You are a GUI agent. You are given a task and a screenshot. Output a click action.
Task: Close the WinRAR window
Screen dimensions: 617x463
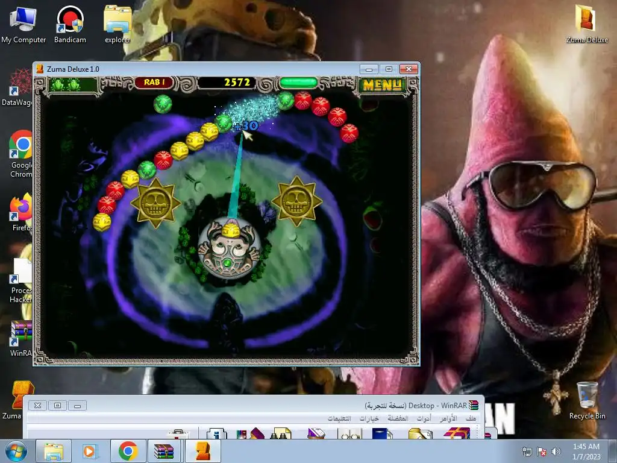pyautogui.click(x=38, y=406)
